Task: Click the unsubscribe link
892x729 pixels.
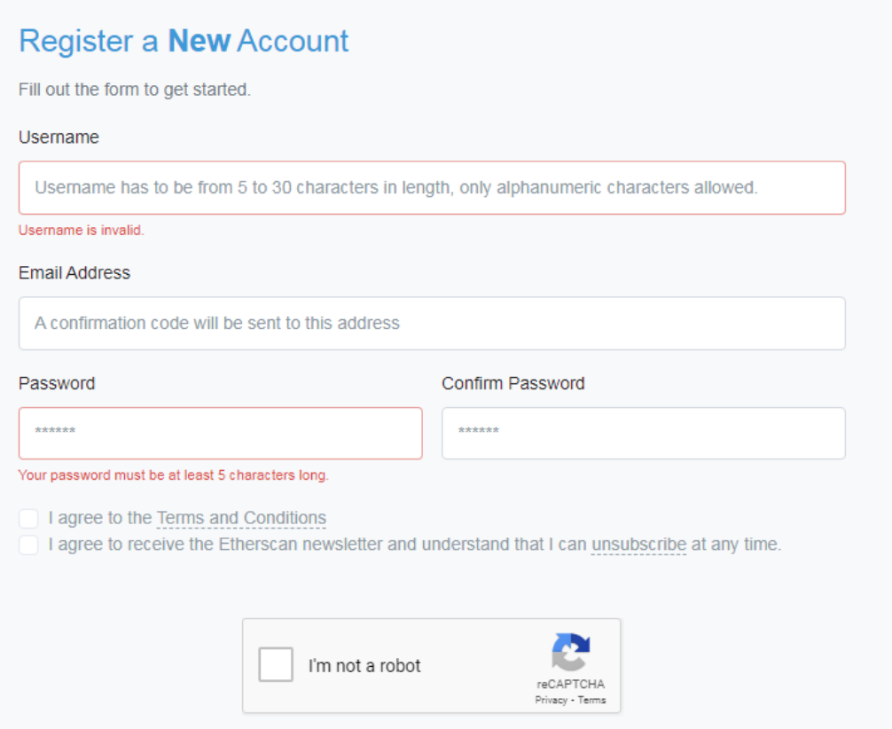Action: 638,545
